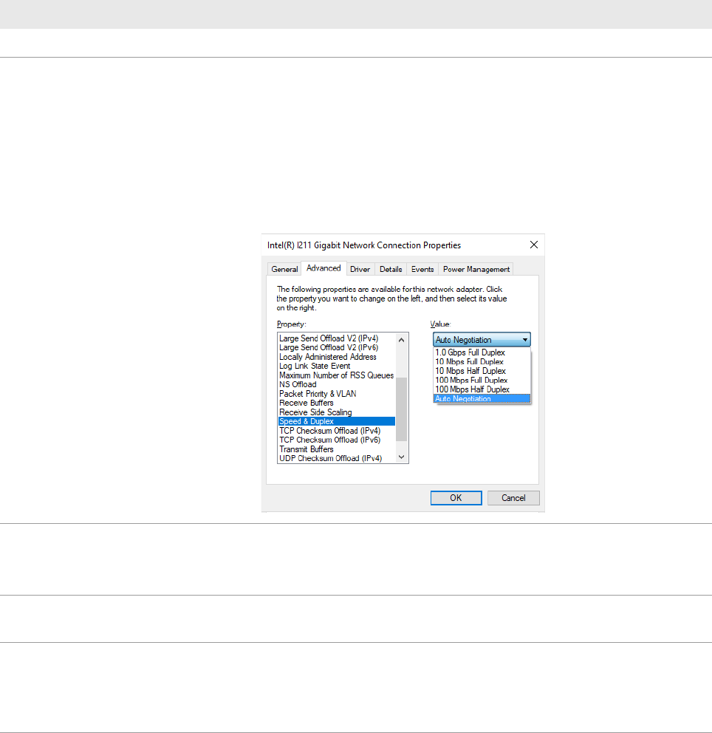Click the property list scroll up arrow
This screenshot has width=712, height=733.
click(401, 340)
